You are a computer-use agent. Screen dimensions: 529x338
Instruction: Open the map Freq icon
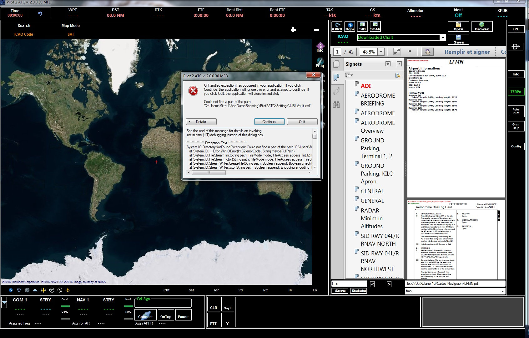click(x=320, y=63)
